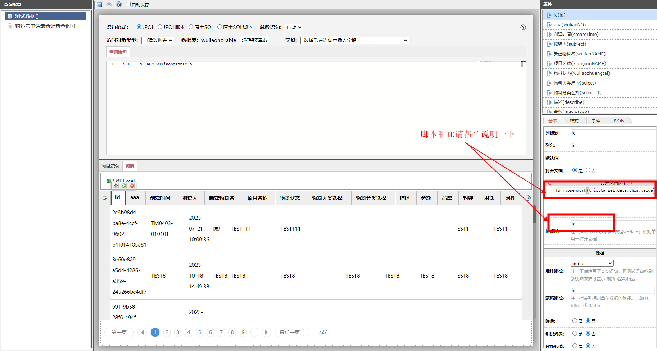Image resolution: width=657 pixels, height=351 pixels.
Task: Switch to the 视图 tab
Action: [130, 166]
